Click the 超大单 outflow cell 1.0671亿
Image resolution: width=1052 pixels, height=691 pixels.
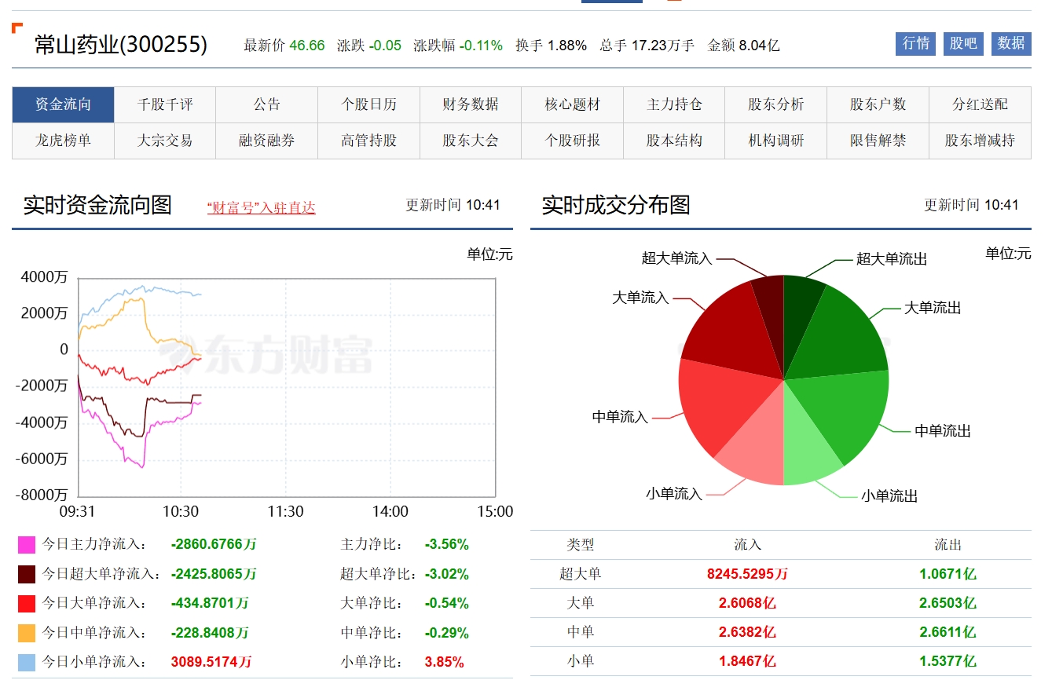[x=948, y=574]
